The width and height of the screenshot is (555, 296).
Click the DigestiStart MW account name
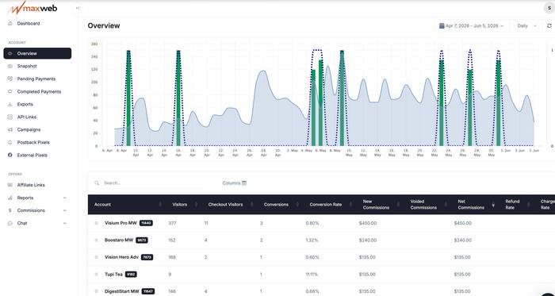[x=122, y=291]
